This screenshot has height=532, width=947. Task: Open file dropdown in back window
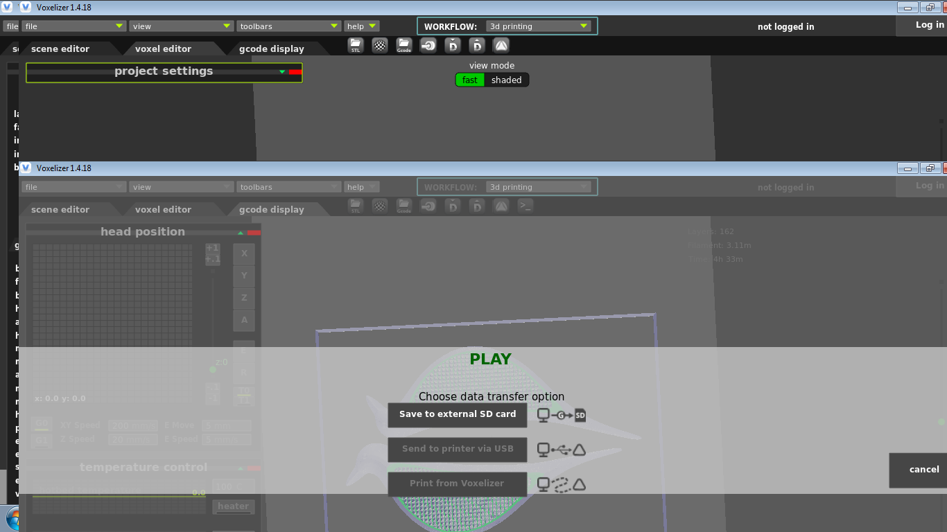(x=73, y=26)
